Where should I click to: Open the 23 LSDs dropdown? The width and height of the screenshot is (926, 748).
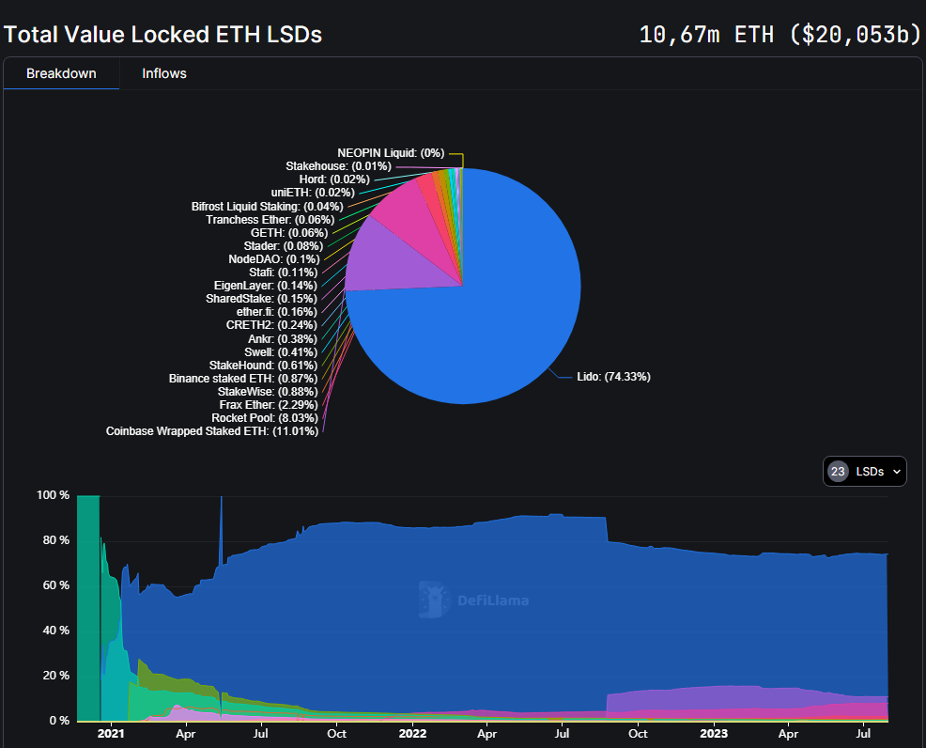[865, 472]
